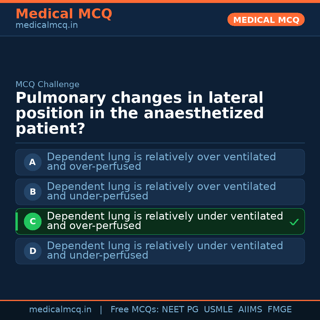This screenshot has height=320, width=320.
Task: Click the orange MEDICAL MCQ badge
Action: coord(266,20)
